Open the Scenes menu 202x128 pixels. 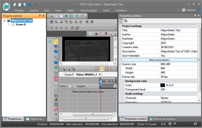coord(34,10)
